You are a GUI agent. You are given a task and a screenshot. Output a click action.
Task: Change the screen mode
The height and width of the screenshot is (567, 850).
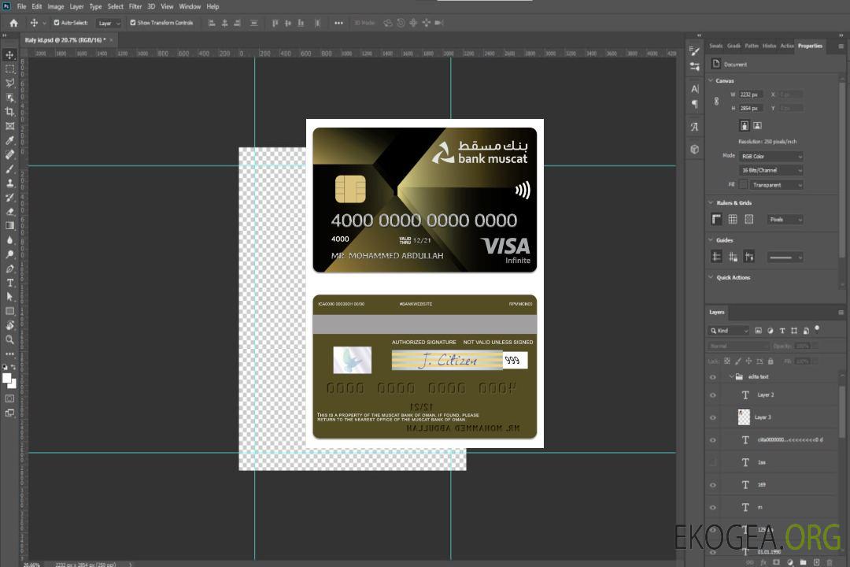(9, 413)
